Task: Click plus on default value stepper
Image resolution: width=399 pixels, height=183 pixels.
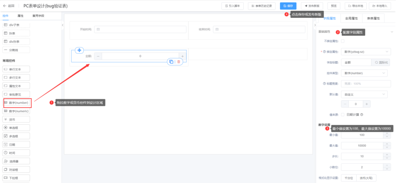Action: (x=366, y=104)
